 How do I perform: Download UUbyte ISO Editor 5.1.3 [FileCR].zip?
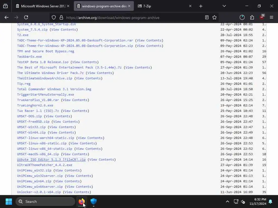pos(51,160)
